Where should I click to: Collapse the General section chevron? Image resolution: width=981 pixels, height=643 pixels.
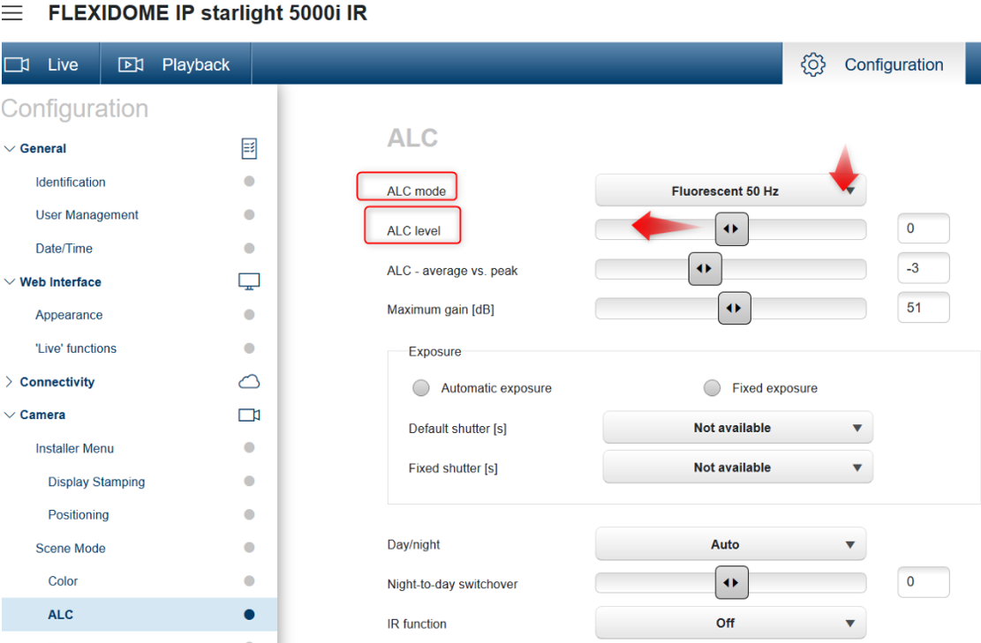coord(10,149)
